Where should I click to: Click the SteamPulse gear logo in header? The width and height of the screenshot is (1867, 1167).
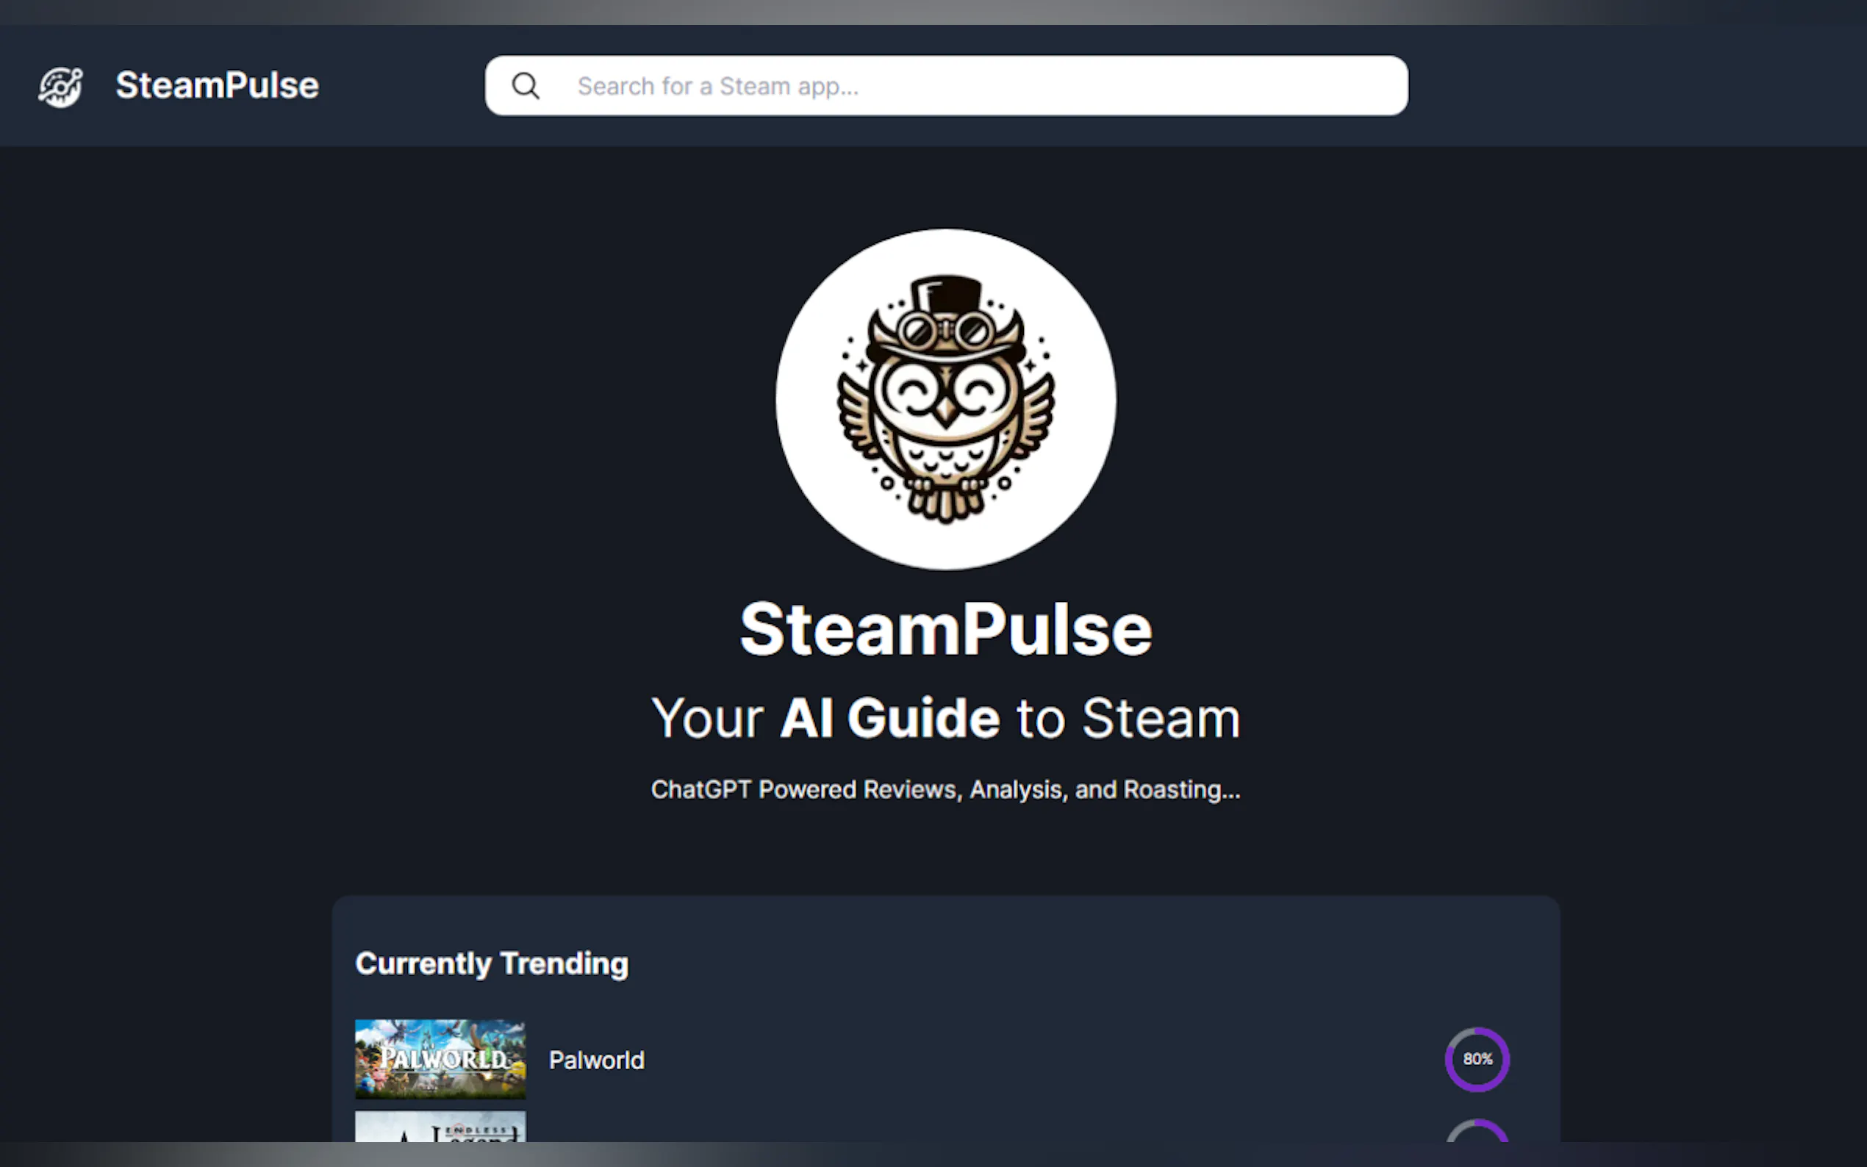(60, 87)
